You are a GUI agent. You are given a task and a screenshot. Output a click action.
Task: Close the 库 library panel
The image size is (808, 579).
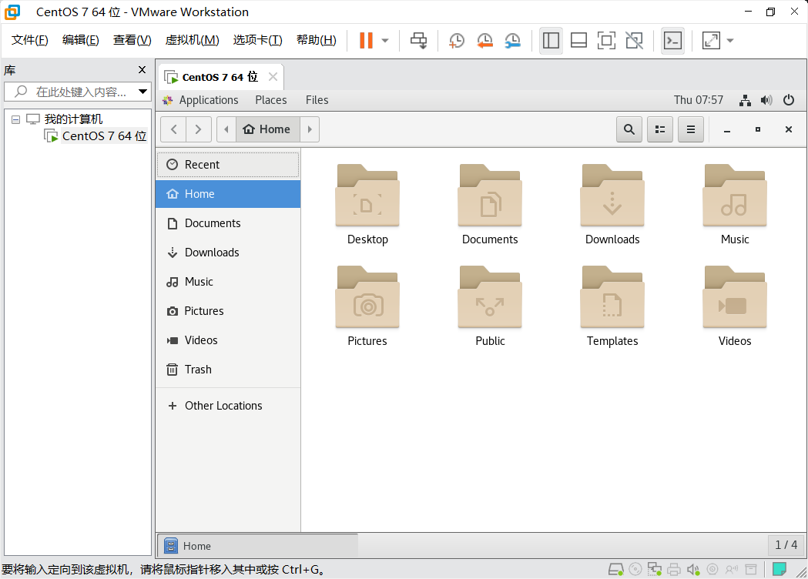[x=142, y=69]
